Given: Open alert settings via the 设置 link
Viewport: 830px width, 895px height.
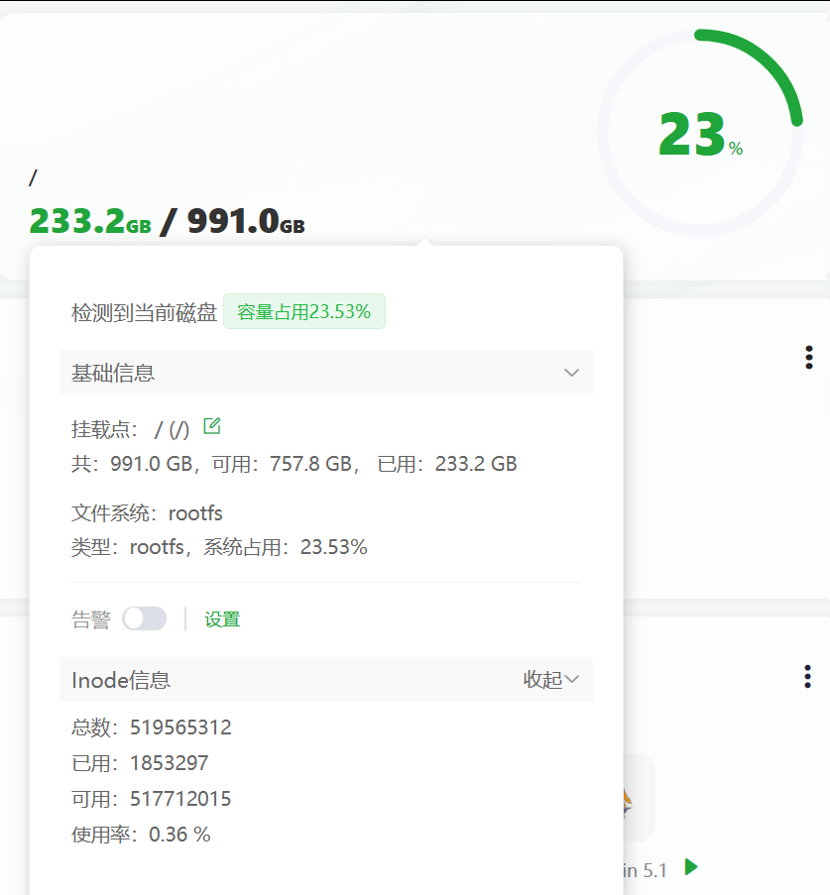Looking at the screenshot, I should click(x=222, y=618).
